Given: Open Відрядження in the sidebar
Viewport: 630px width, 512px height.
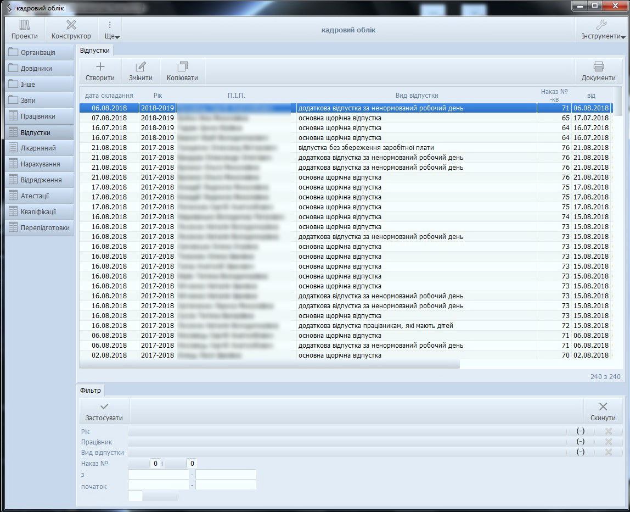Looking at the screenshot, I should click(x=41, y=180).
